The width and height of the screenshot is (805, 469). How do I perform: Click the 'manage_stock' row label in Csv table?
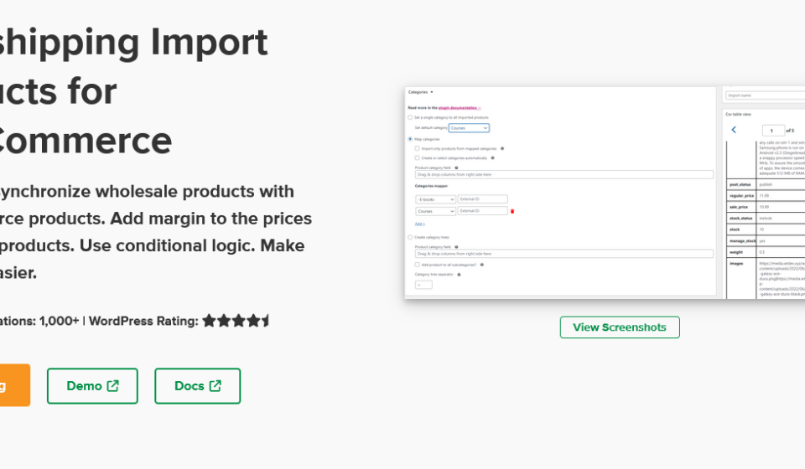point(741,241)
